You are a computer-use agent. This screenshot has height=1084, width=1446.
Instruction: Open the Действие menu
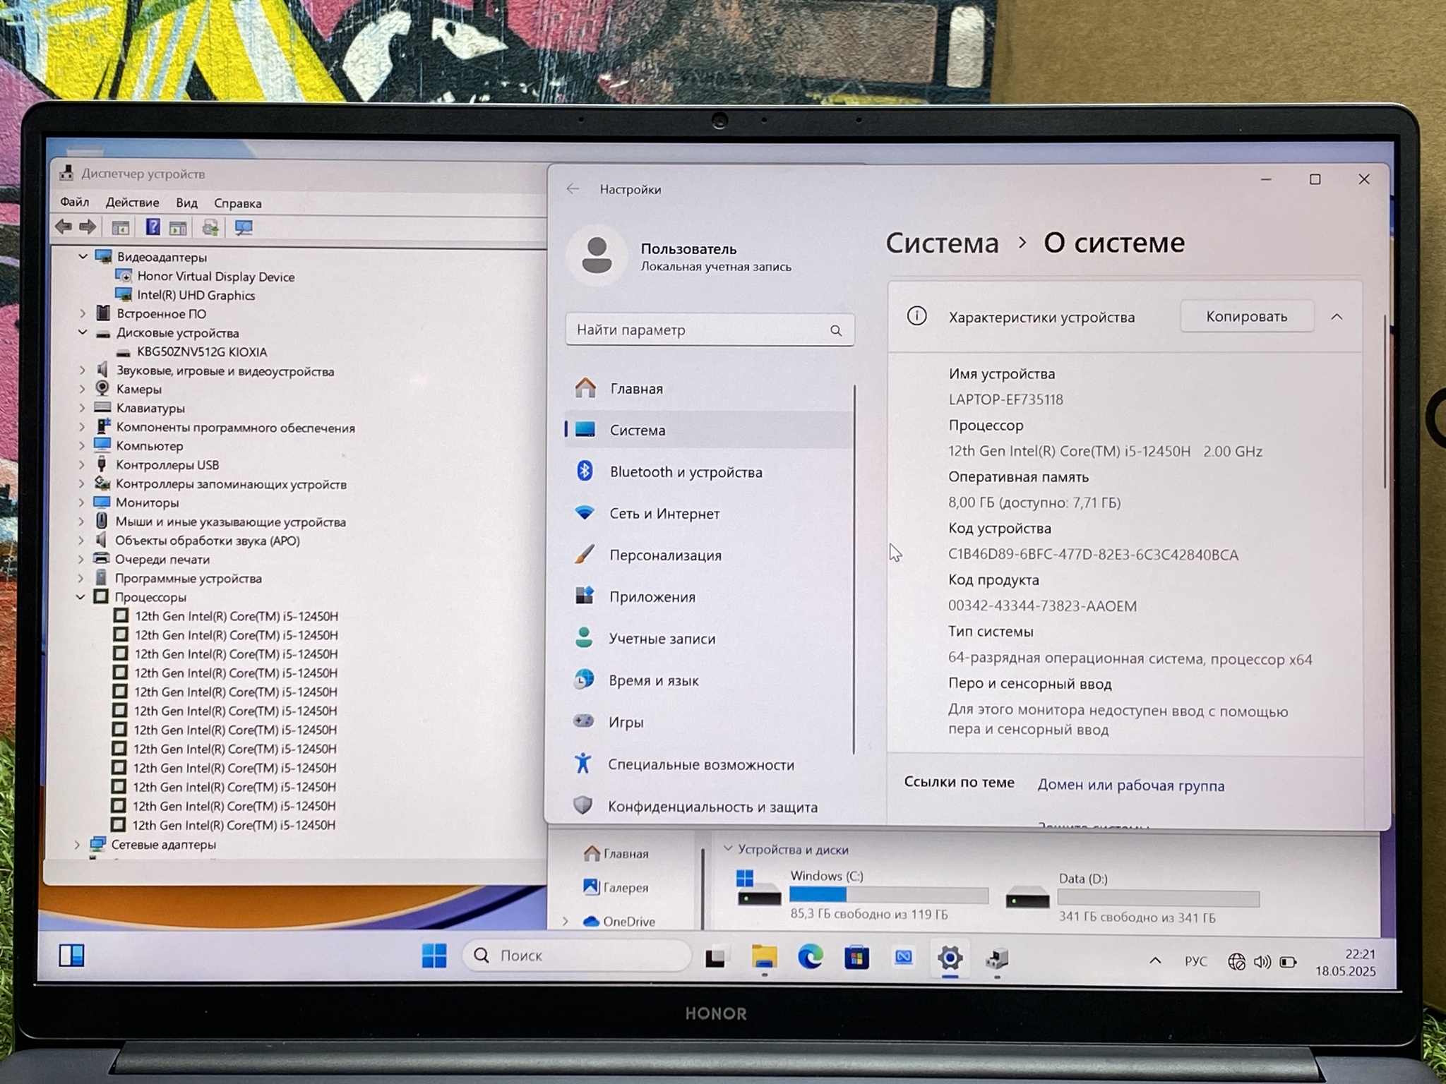[132, 203]
